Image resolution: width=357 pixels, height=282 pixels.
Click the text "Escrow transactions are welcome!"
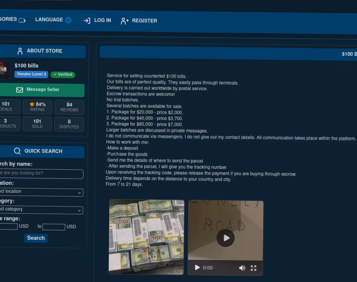point(141,94)
